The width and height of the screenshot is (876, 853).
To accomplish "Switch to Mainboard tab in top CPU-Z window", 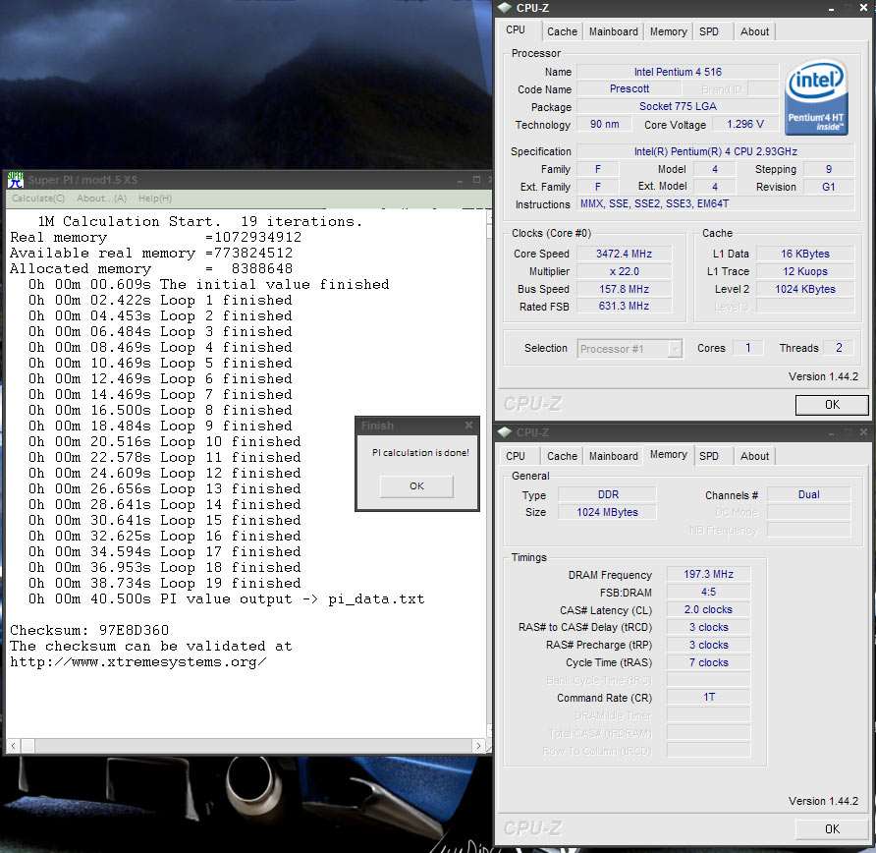I will [613, 31].
